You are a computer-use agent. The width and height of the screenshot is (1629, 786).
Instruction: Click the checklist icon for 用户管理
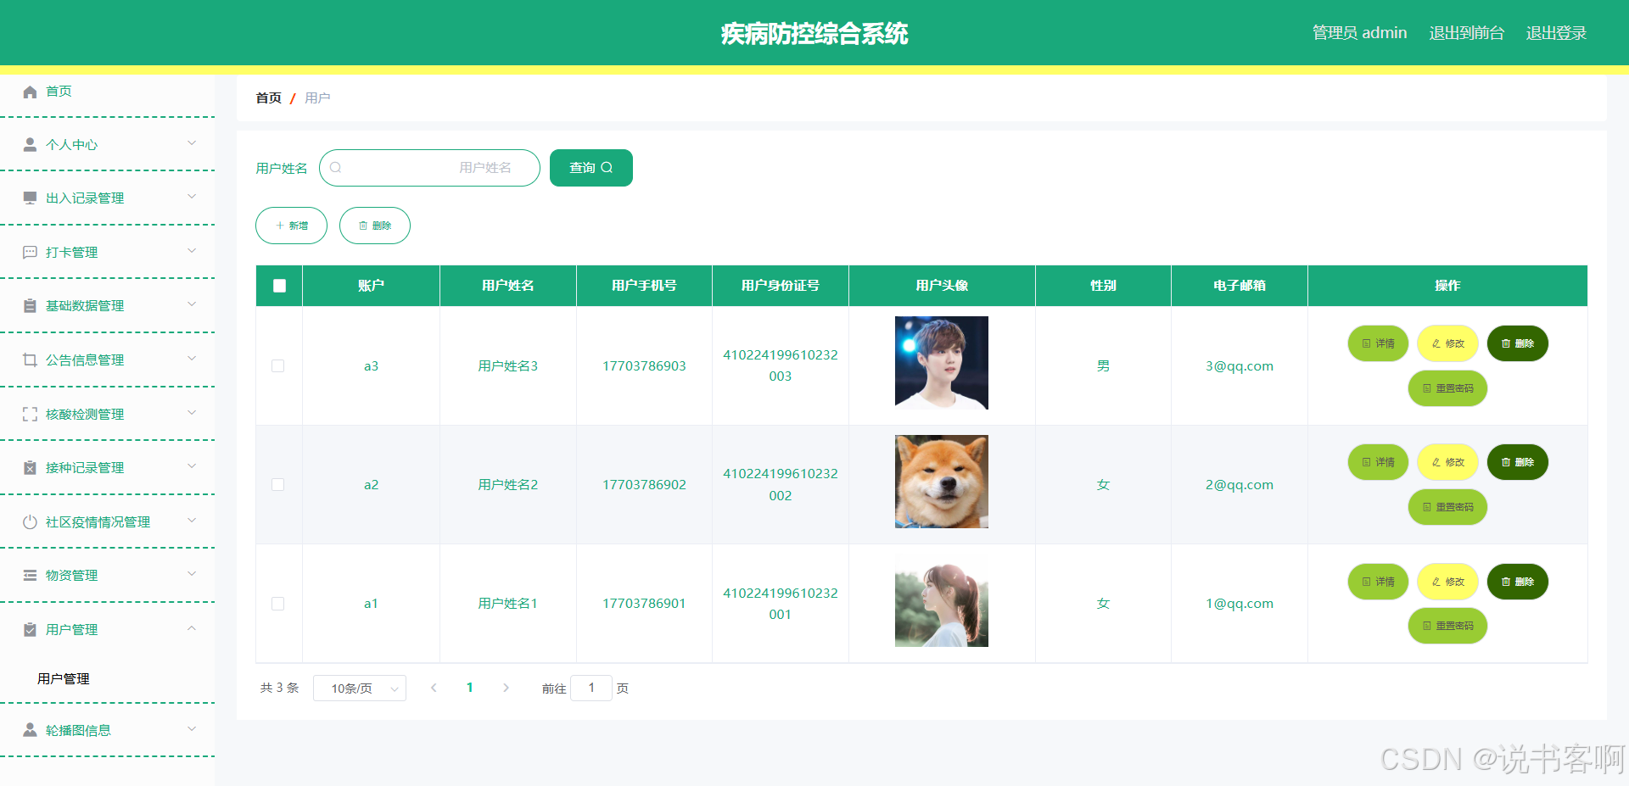coord(30,629)
